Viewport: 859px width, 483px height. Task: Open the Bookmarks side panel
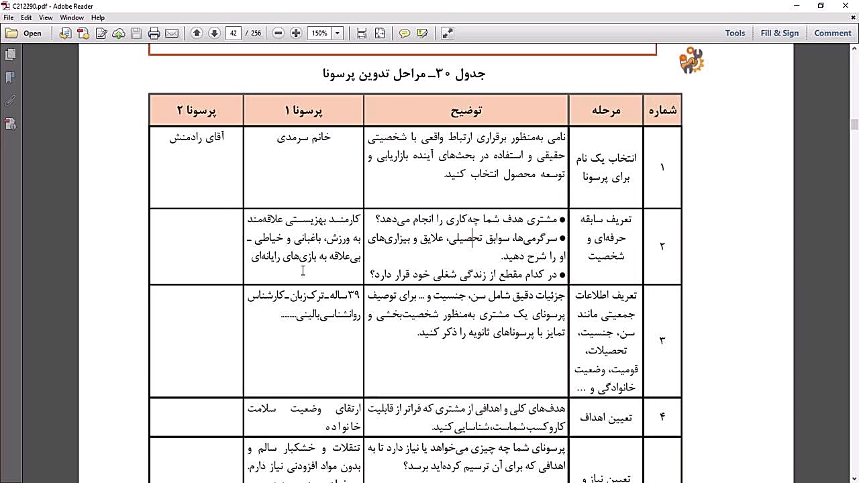click(x=10, y=78)
